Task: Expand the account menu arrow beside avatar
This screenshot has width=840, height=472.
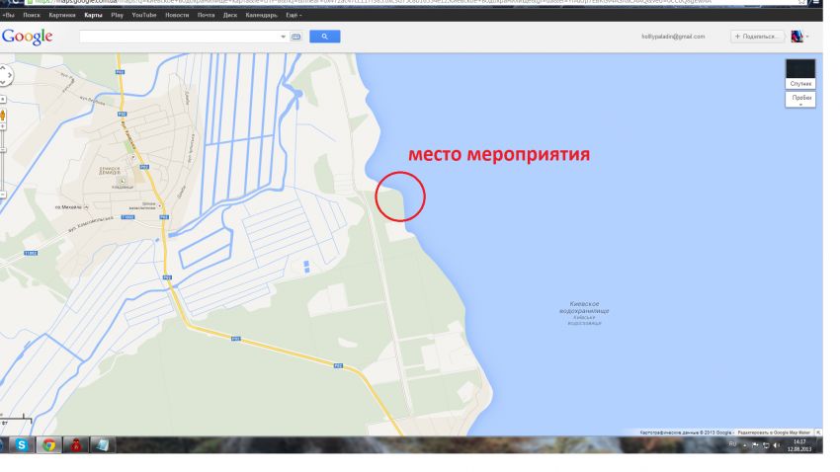Action: [807, 37]
